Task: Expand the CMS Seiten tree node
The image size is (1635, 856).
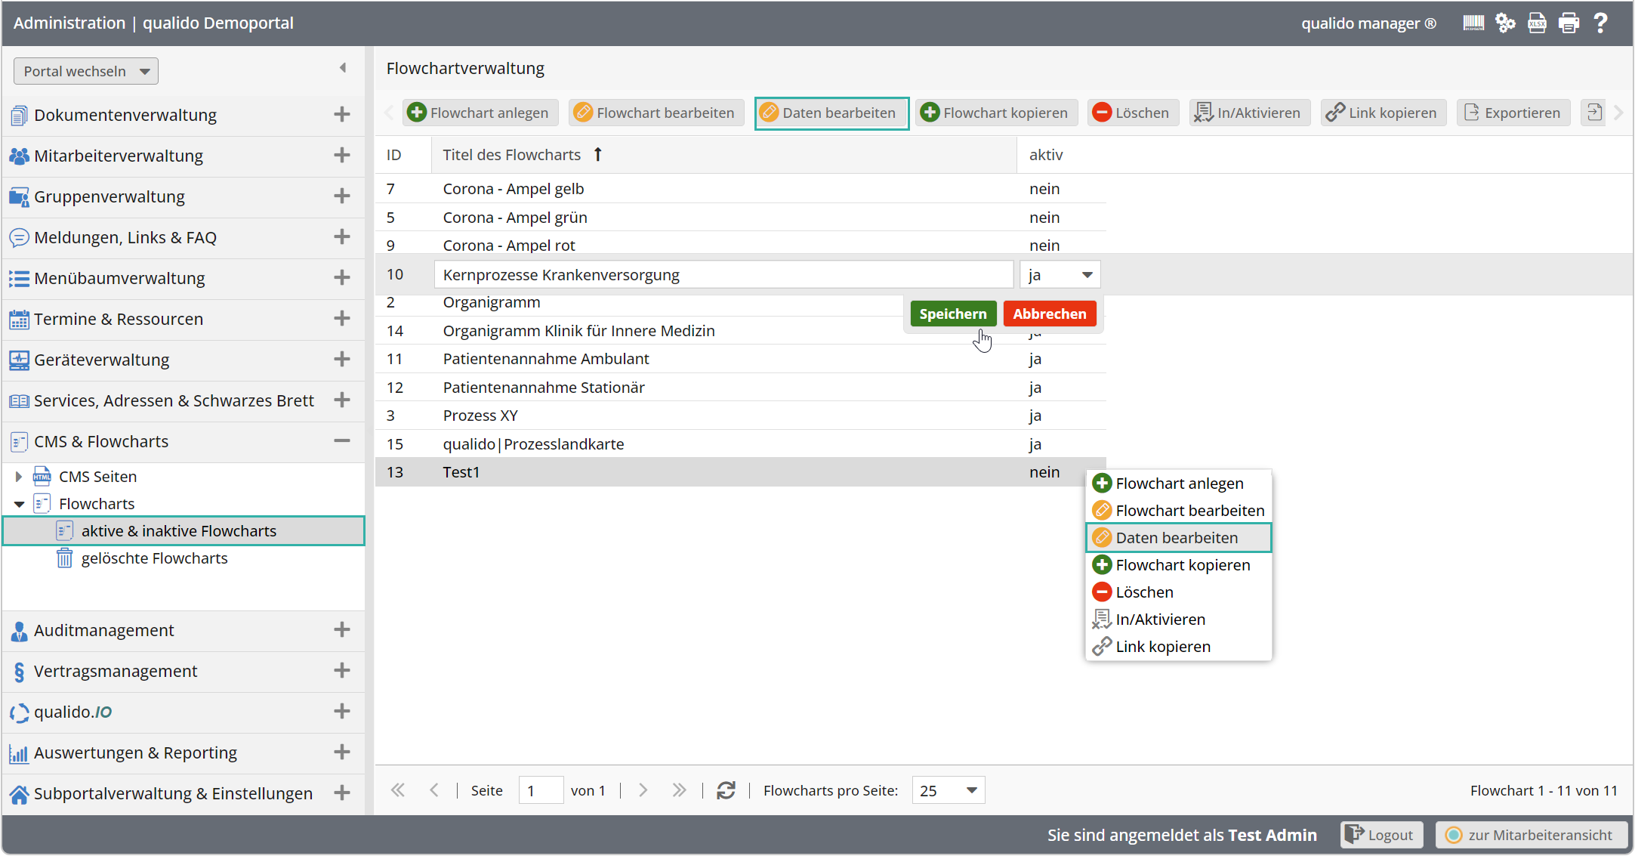Action: 19,477
